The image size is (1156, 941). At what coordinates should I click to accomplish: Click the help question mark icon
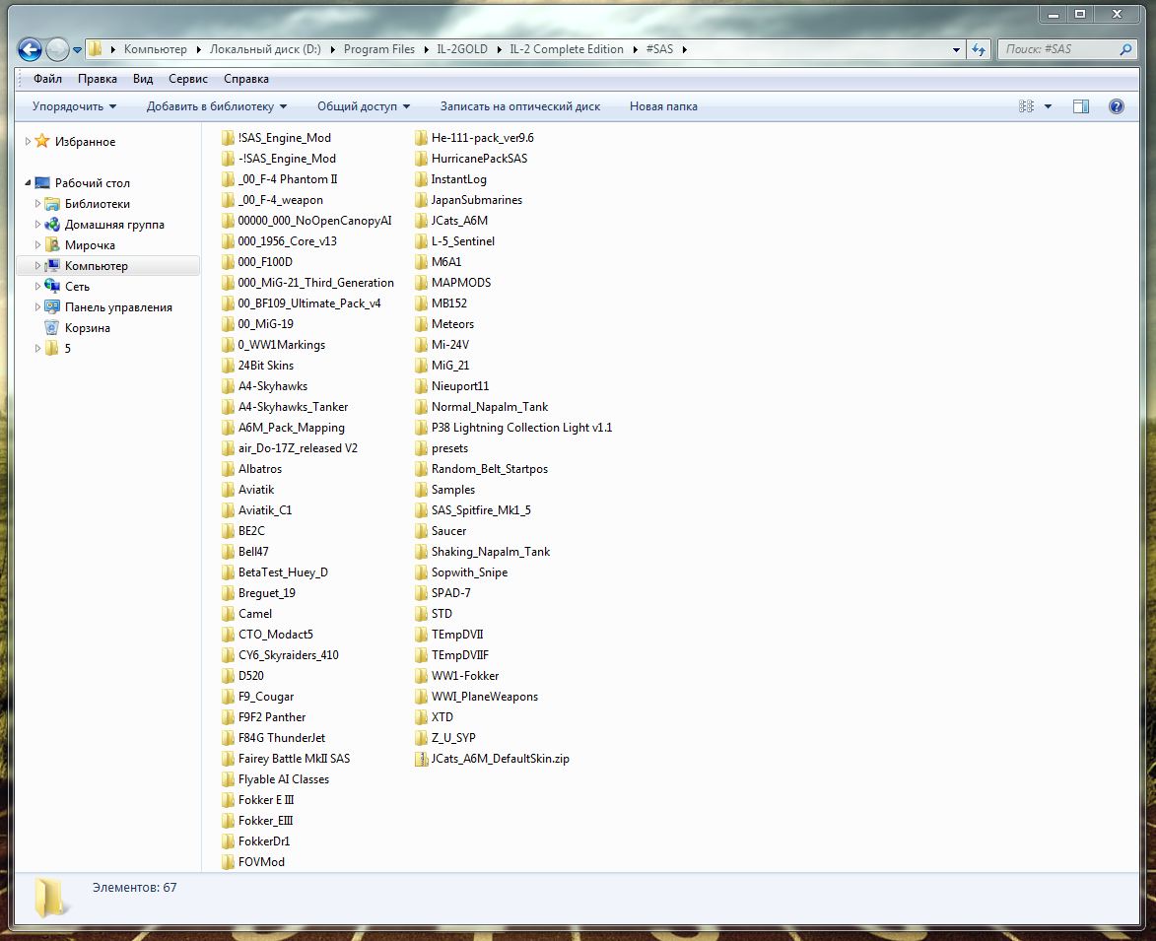point(1117,106)
